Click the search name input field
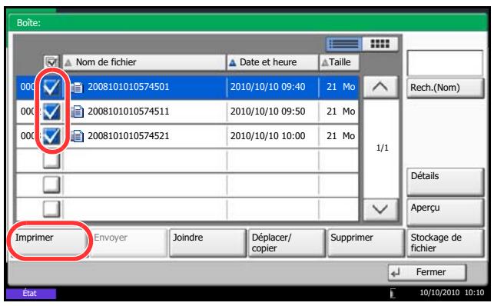The width and height of the screenshot is (494, 306). tap(445, 63)
